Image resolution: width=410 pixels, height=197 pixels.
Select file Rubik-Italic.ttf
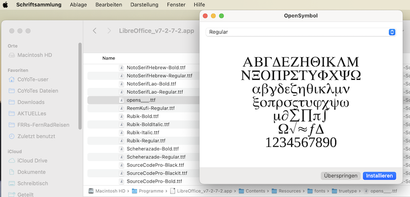(x=143, y=133)
